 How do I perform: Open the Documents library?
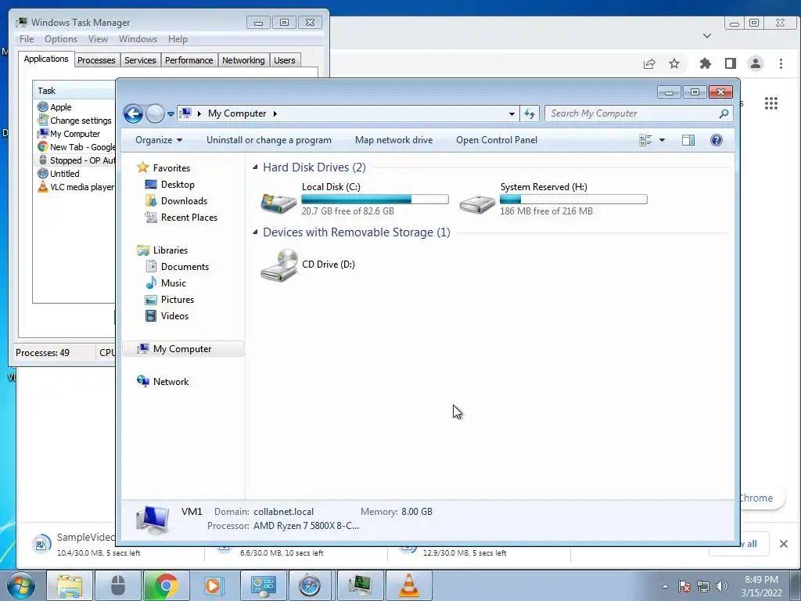(x=185, y=267)
